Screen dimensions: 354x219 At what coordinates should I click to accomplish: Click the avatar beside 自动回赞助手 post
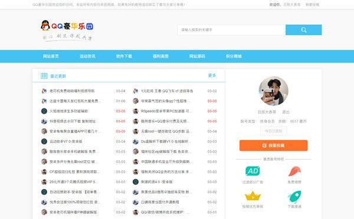44,192
